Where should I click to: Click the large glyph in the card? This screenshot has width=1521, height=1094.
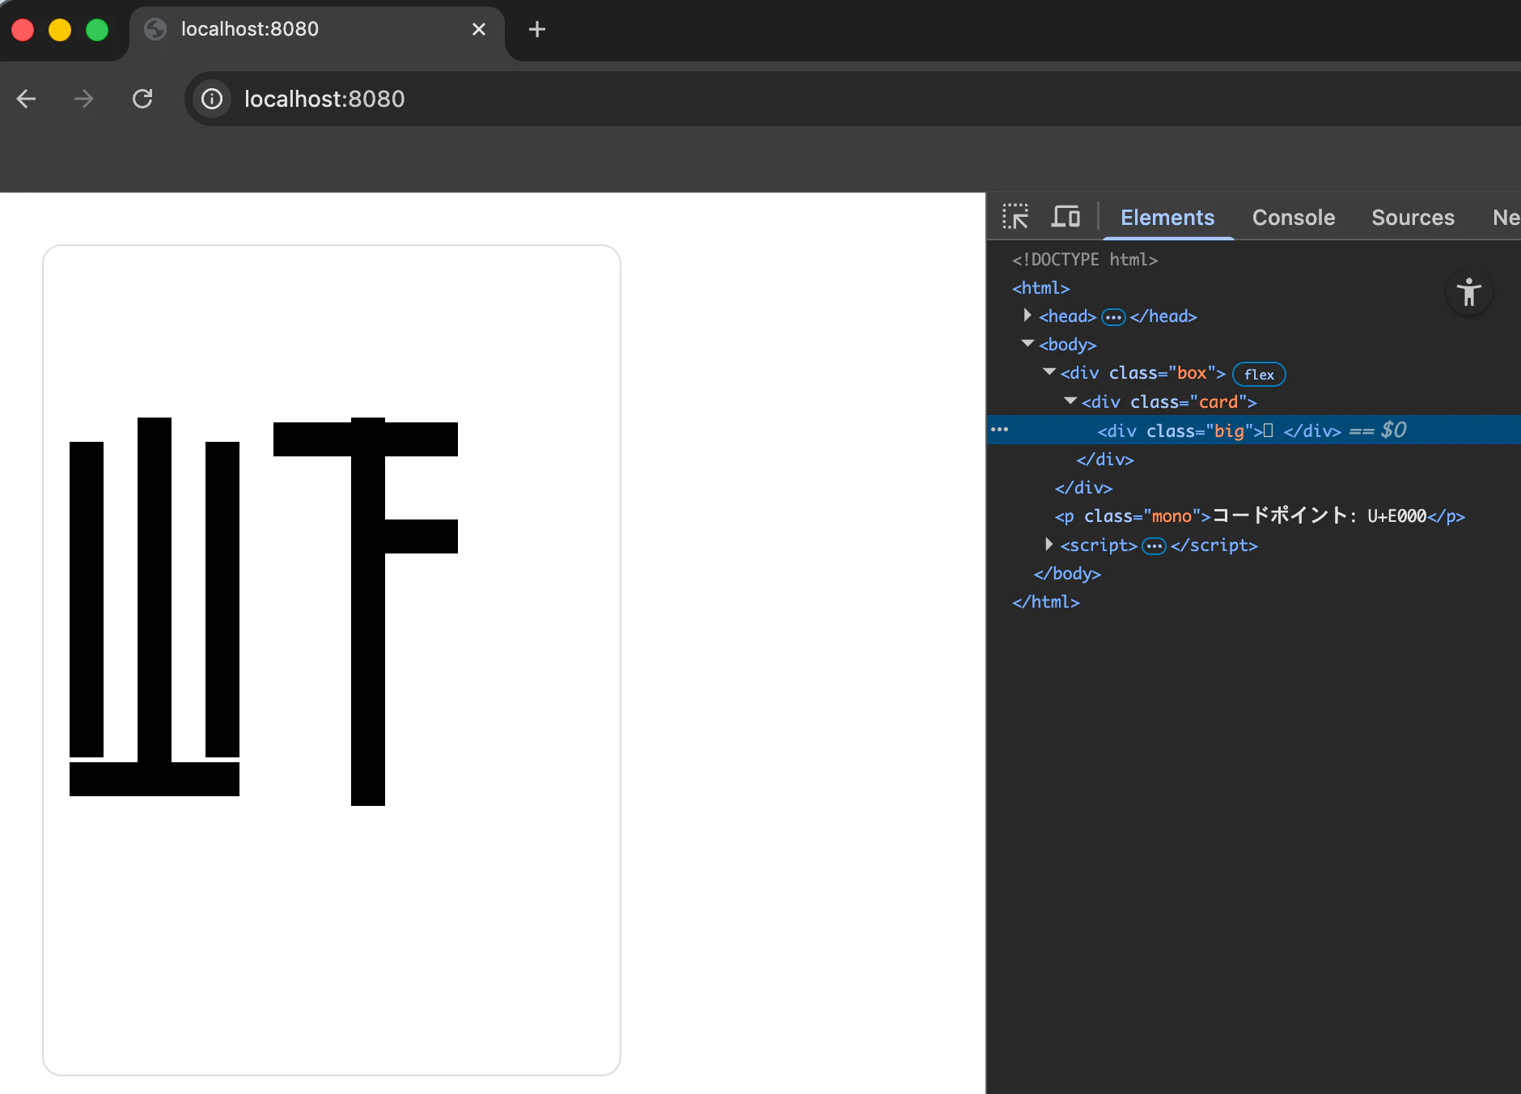tap(264, 611)
